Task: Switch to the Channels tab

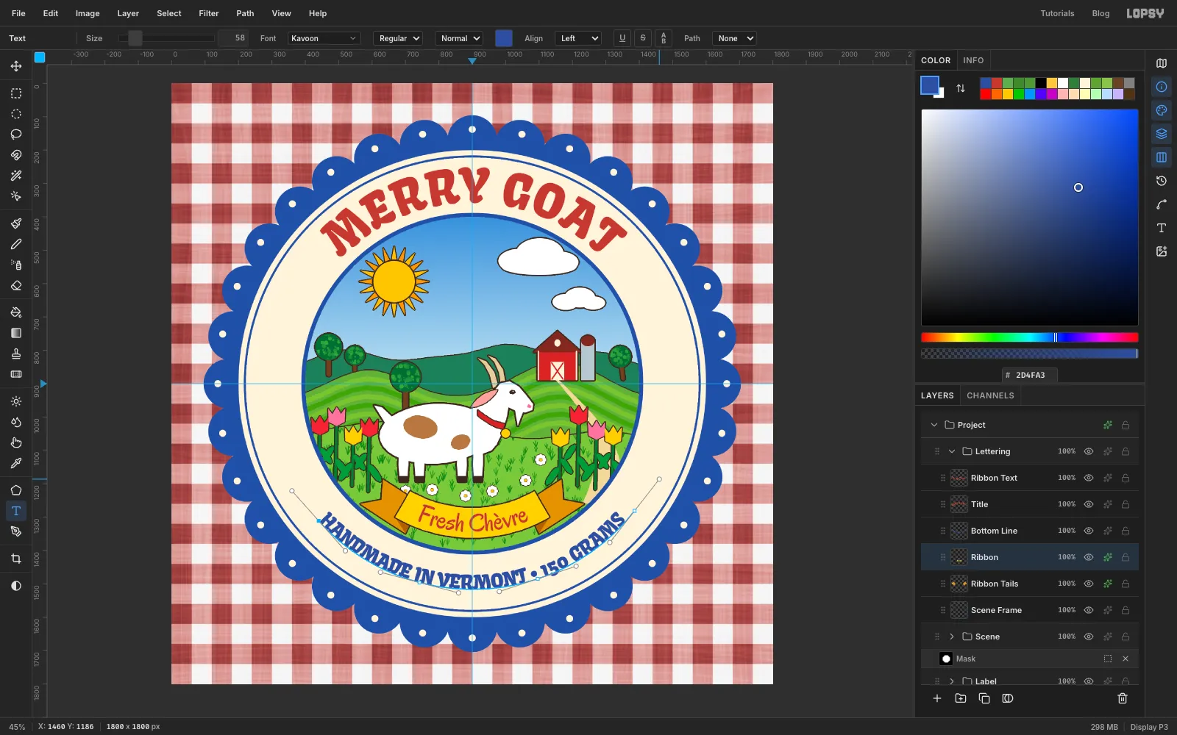Action: point(990,395)
